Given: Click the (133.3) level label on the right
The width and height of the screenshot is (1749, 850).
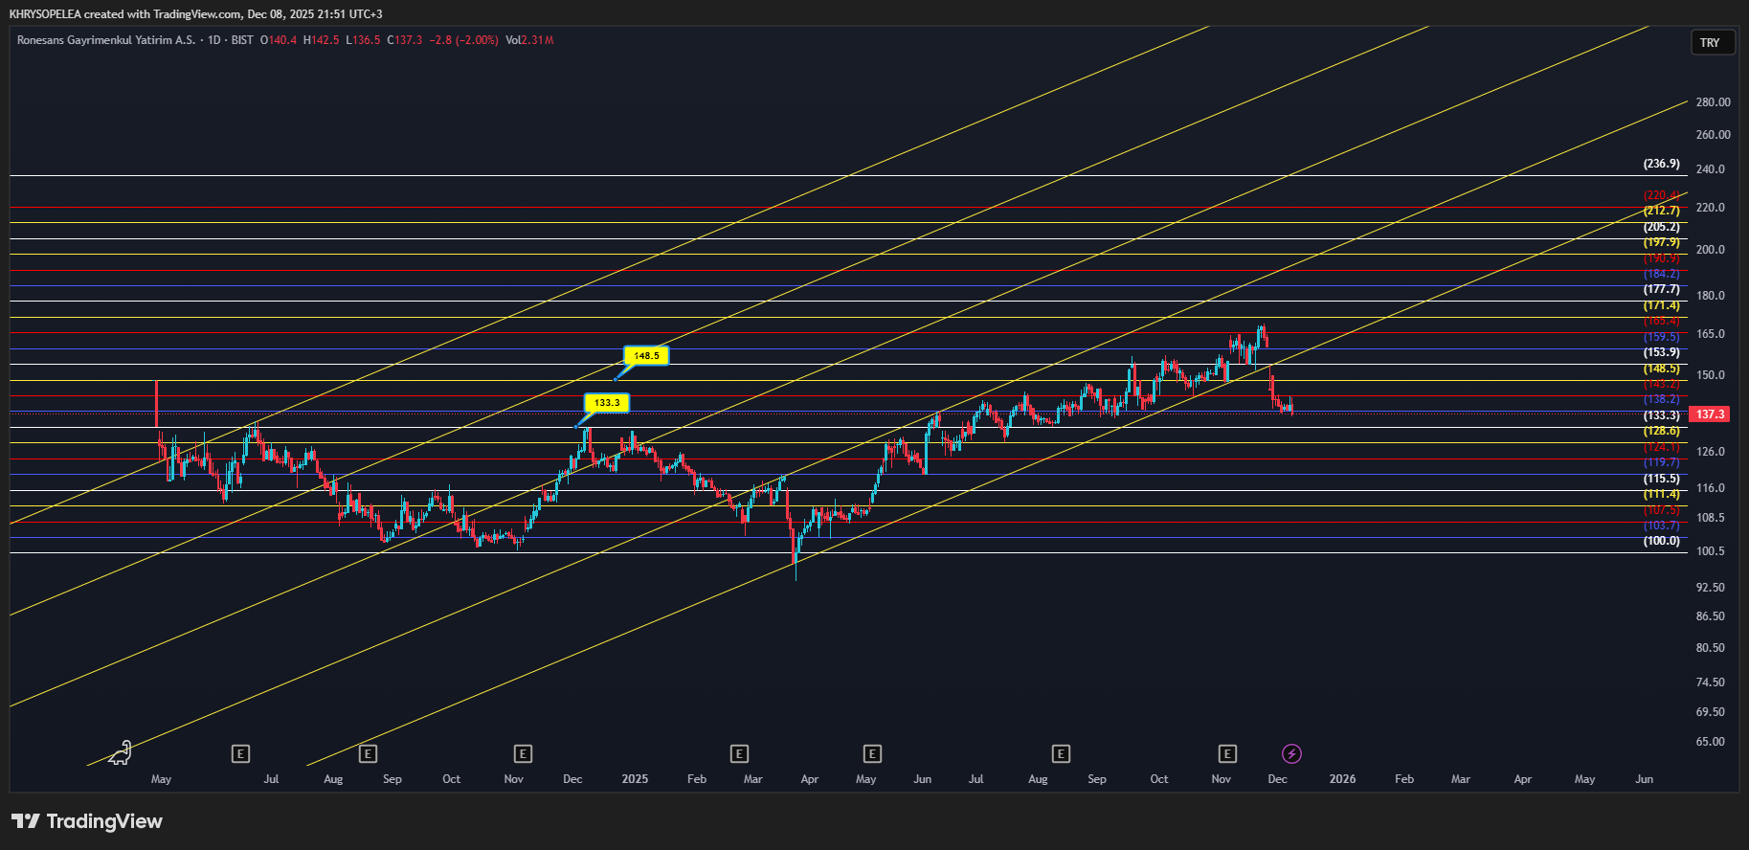Looking at the screenshot, I should pos(1662,415).
